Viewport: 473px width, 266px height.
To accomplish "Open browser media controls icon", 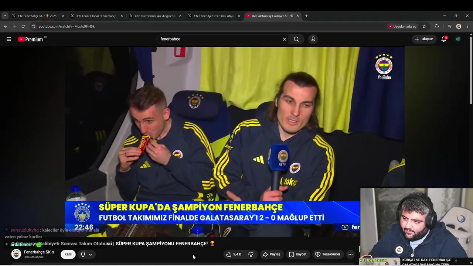I will (x=449, y=27).
